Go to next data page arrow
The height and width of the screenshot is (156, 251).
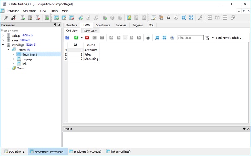tap(131, 38)
